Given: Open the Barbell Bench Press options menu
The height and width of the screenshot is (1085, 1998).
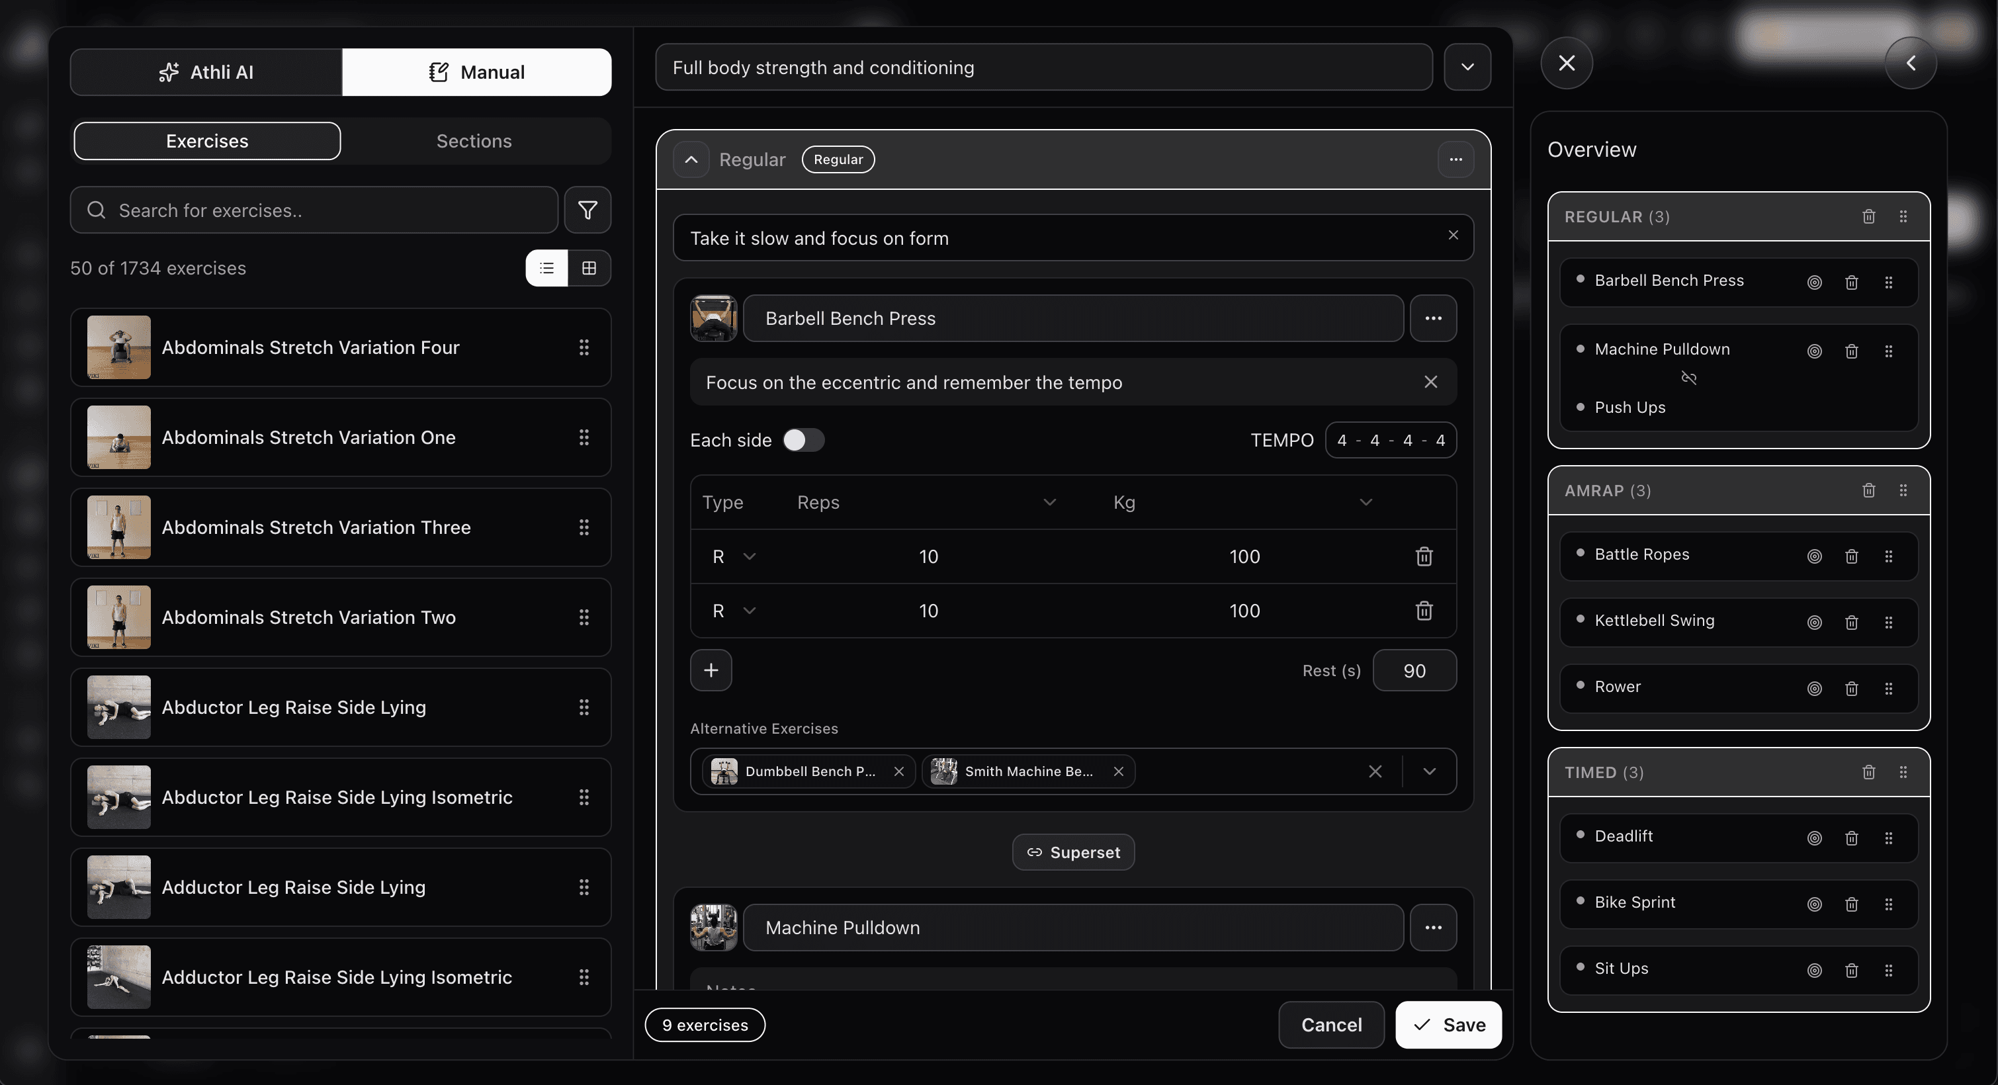Looking at the screenshot, I should [1432, 318].
